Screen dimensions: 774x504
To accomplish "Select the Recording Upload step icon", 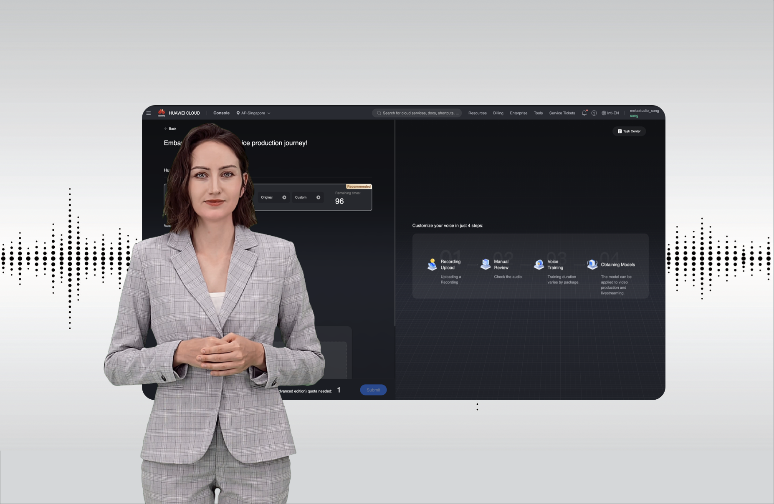I will (433, 264).
